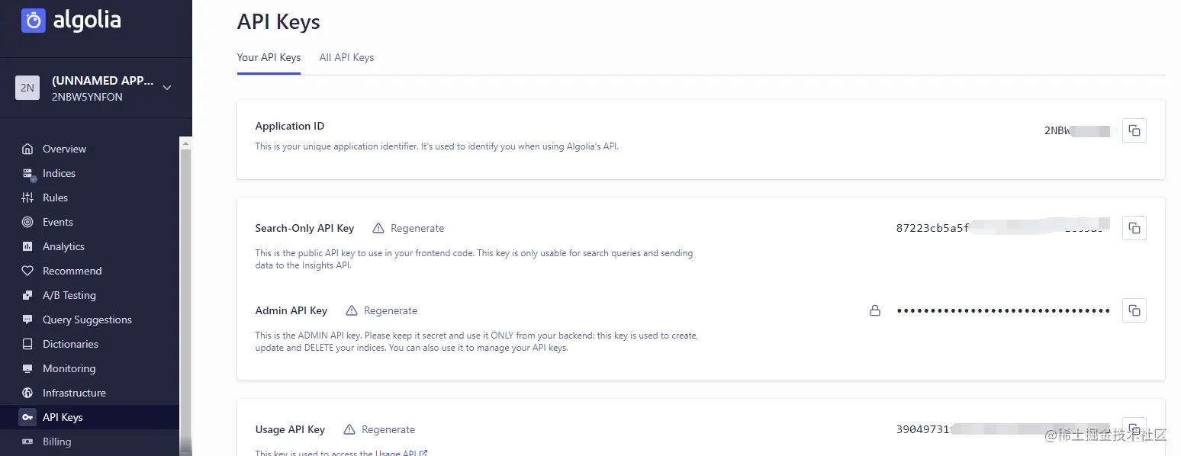The image size is (1181, 456).
Task: Click the Admin API Key lock icon
Action: (x=875, y=310)
